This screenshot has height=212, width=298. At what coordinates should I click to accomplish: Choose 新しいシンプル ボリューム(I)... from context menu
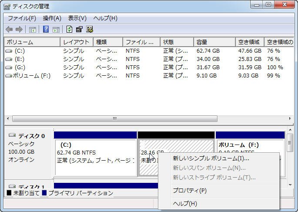click(219, 158)
